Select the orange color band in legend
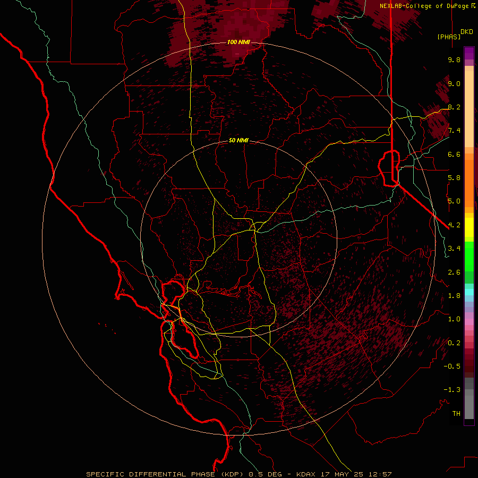 469,184
